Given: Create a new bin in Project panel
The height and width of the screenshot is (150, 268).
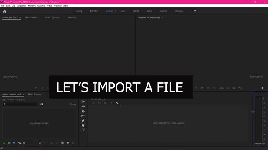Looking at the screenshot, I should [62, 143].
